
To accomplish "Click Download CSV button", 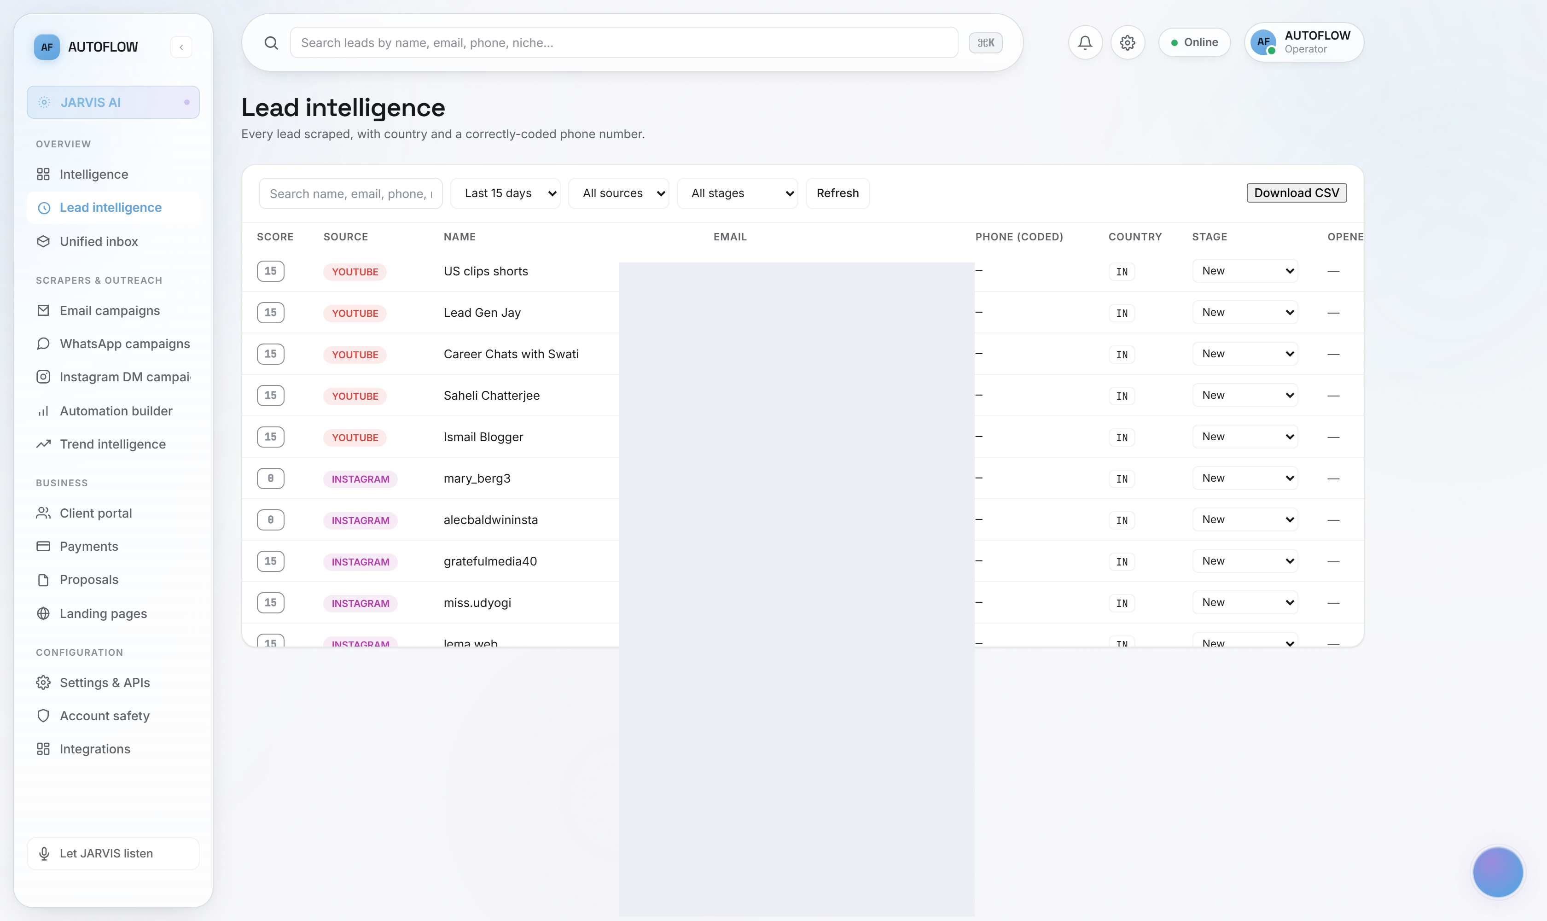I will (x=1296, y=193).
